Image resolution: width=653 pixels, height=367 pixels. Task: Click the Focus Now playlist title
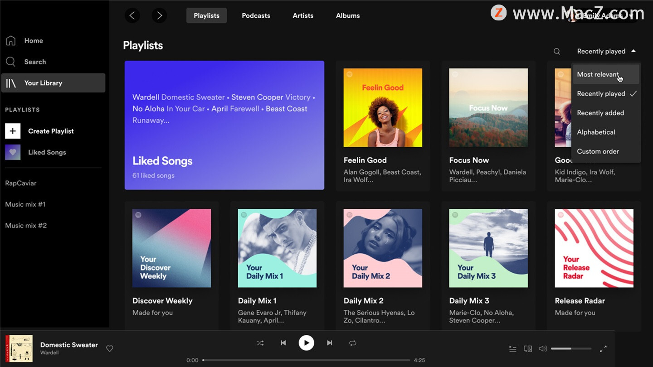coord(469,160)
